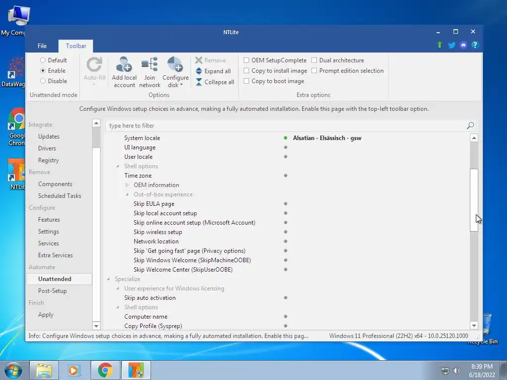Screen dimensions: 507x380
Task: Open File Explorer from the taskbar
Action: pos(44,370)
